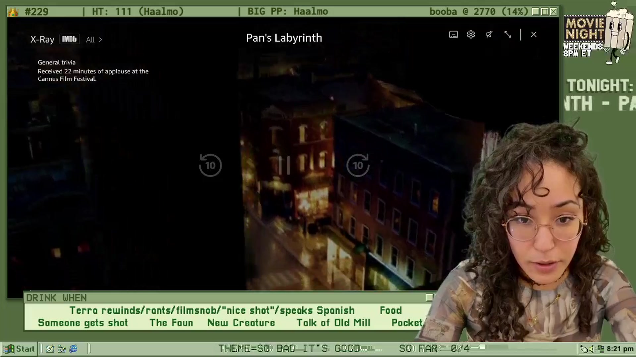This screenshot has width=636, height=357.
Task: Pause the movie playback
Action: (284, 165)
